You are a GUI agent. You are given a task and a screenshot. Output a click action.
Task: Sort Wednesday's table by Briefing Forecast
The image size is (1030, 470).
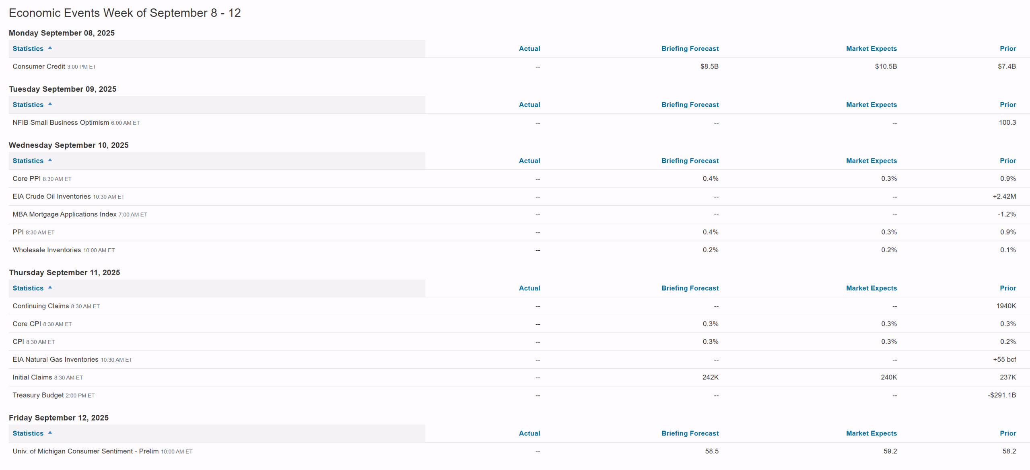point(690,161)
